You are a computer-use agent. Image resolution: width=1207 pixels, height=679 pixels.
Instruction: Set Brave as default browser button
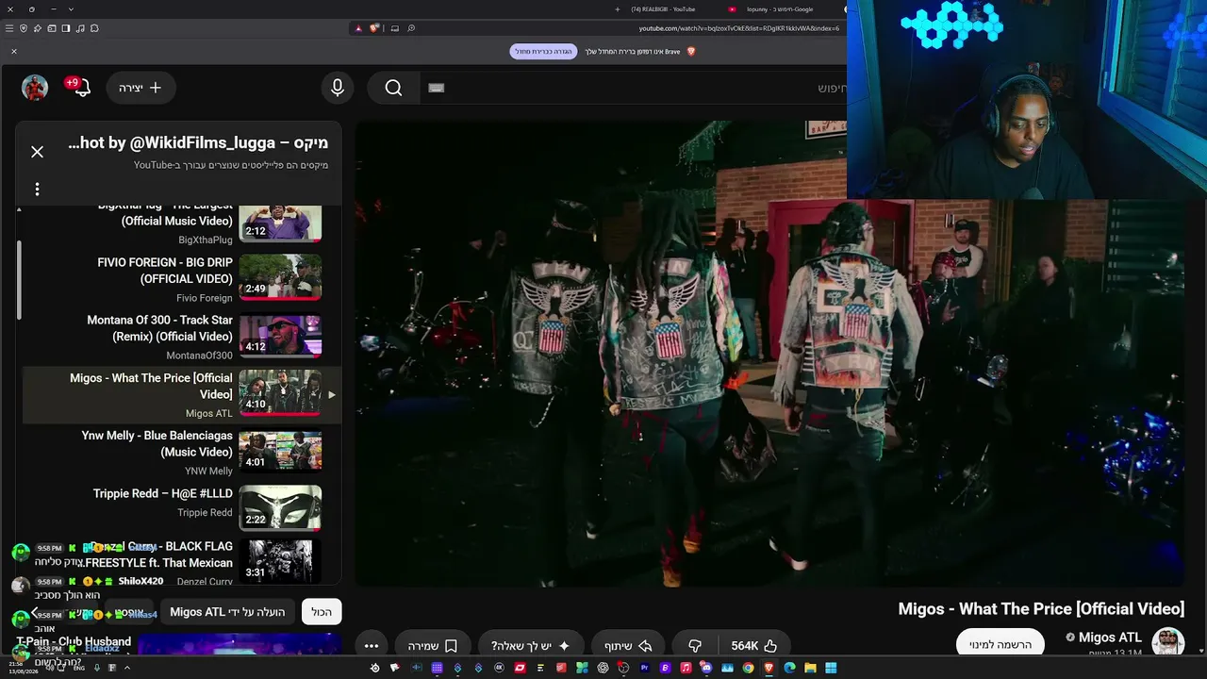tap(543, 52)
